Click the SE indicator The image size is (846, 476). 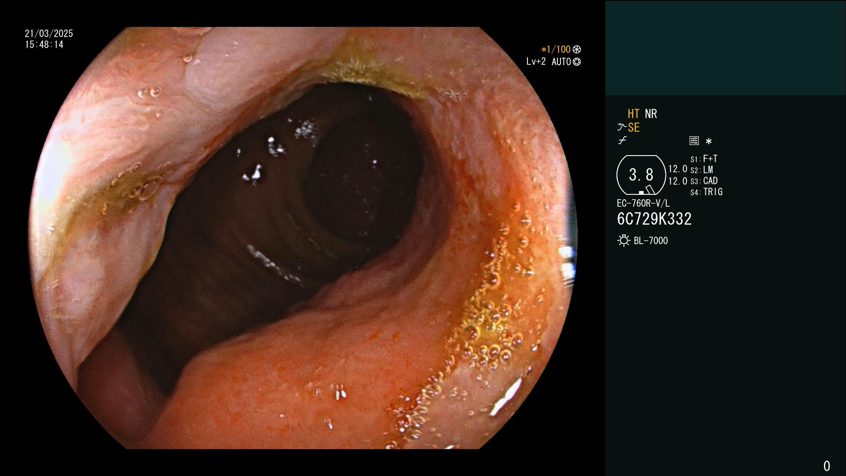(x=634, y=127)
